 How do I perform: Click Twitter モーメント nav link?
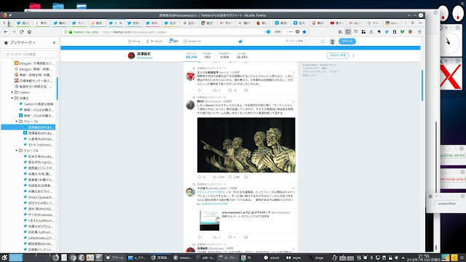pyautogui.click(x=154, y=41)
